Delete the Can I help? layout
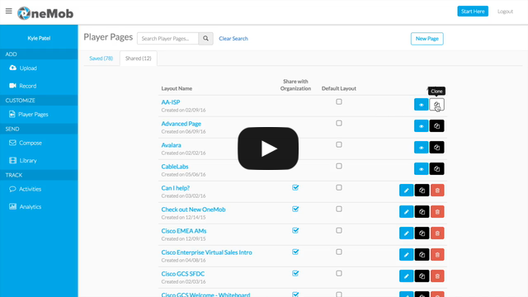The height and width of the screenshot is (297, 528). click(x=437, y=191)
